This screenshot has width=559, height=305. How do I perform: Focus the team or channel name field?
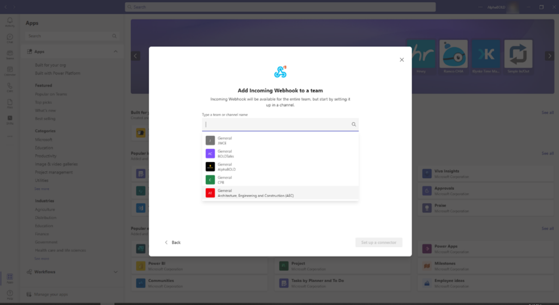click(x=276, y=125)
